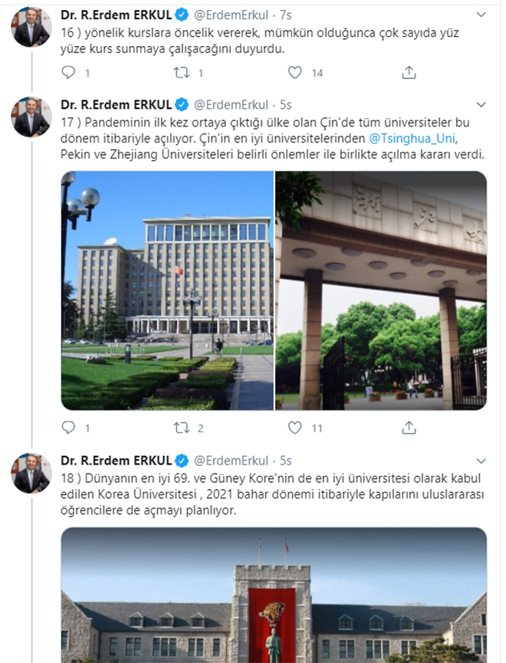Open the @Tsinghua_Uni mention link
Viewport: 506px width, 663px height.
pyautogui.click(x=412, y=138)
